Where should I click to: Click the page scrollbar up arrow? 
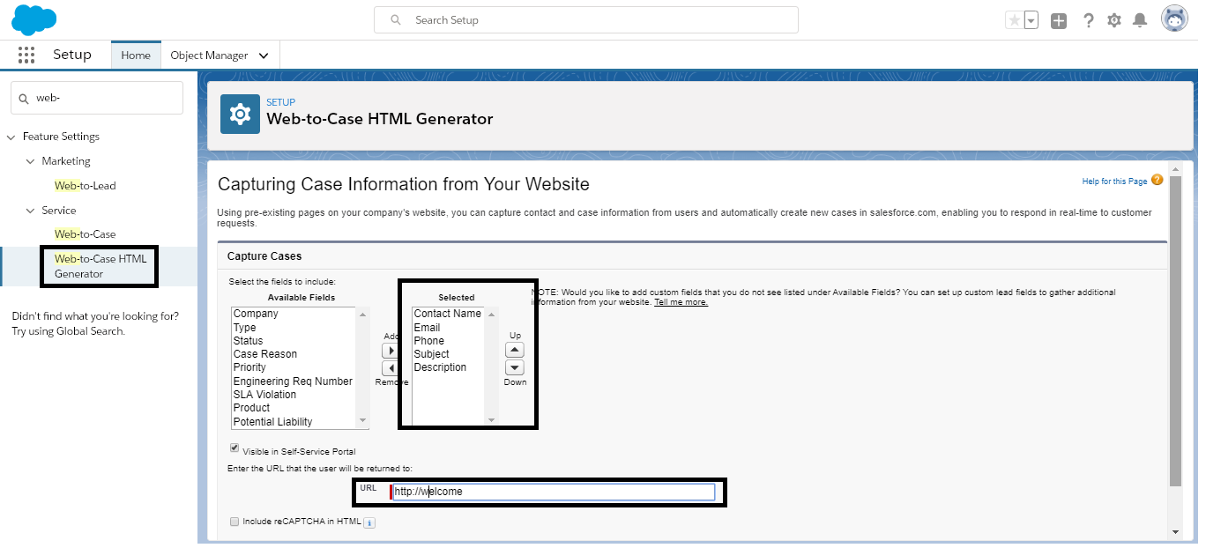[1175, 167]
